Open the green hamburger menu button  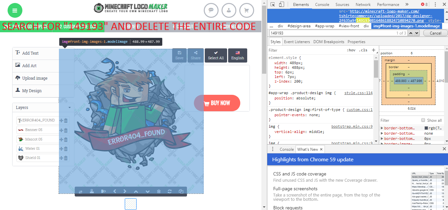pos(15,11)
